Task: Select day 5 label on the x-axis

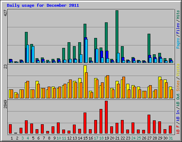Action: 33,138
